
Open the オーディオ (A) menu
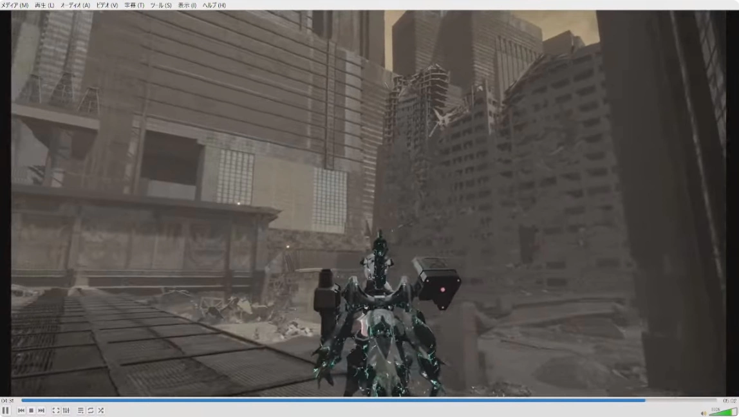[75, 5]
